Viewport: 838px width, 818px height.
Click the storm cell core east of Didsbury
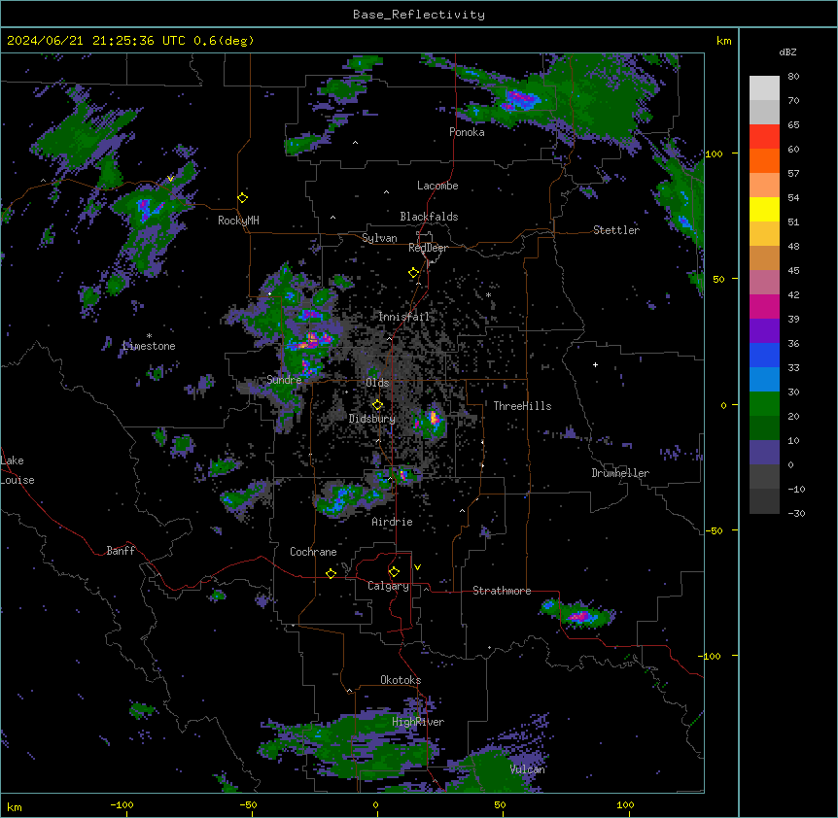point(433,418)
